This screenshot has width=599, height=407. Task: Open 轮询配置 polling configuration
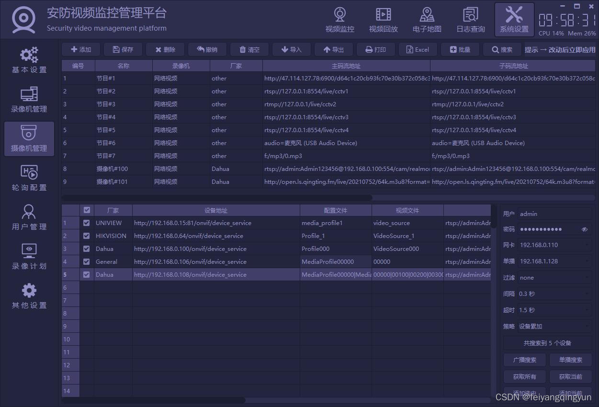click(29, 178)
